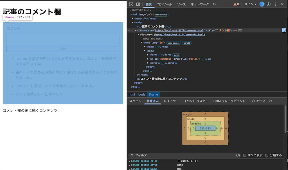
Task: Expand ul#comments ellipsis badge
Action: coord(202,59)
